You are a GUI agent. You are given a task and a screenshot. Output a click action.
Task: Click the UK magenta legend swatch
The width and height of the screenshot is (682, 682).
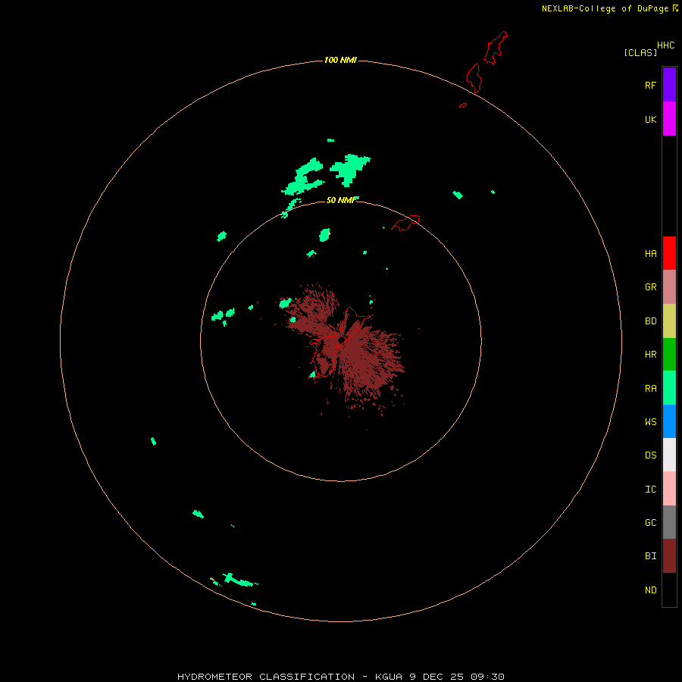coord(669,119)
